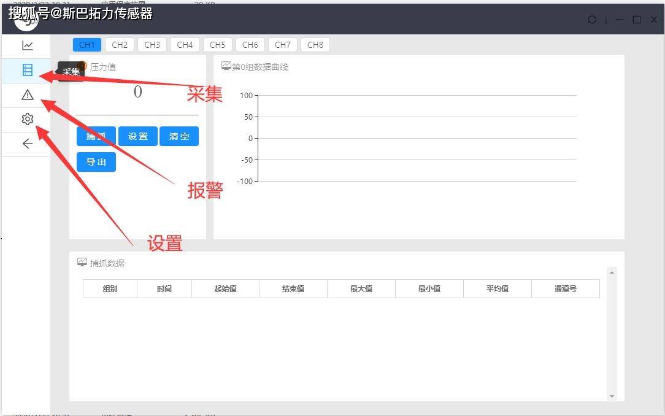The width and height of the screenshot is (665, 416).
Task: Click the capture button left of 设置
Action: [x=96, y=136]
